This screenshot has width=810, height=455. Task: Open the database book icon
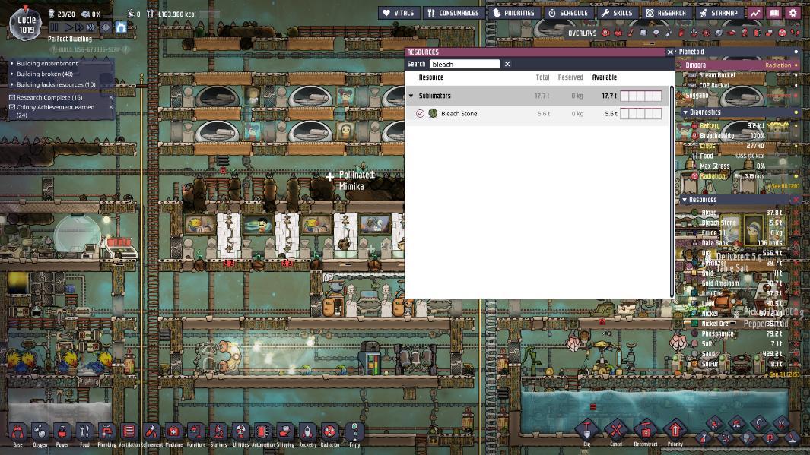pos(773,13)
